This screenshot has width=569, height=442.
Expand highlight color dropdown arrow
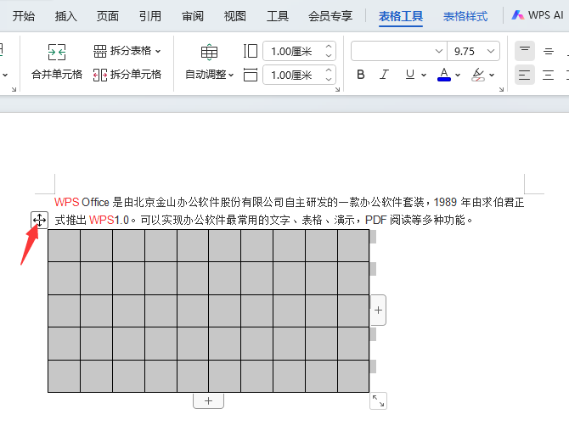(x=492, y=75)
